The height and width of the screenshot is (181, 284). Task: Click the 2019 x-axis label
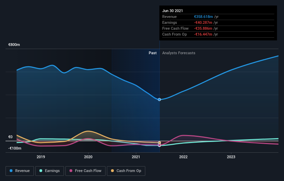tap(41, 157)
